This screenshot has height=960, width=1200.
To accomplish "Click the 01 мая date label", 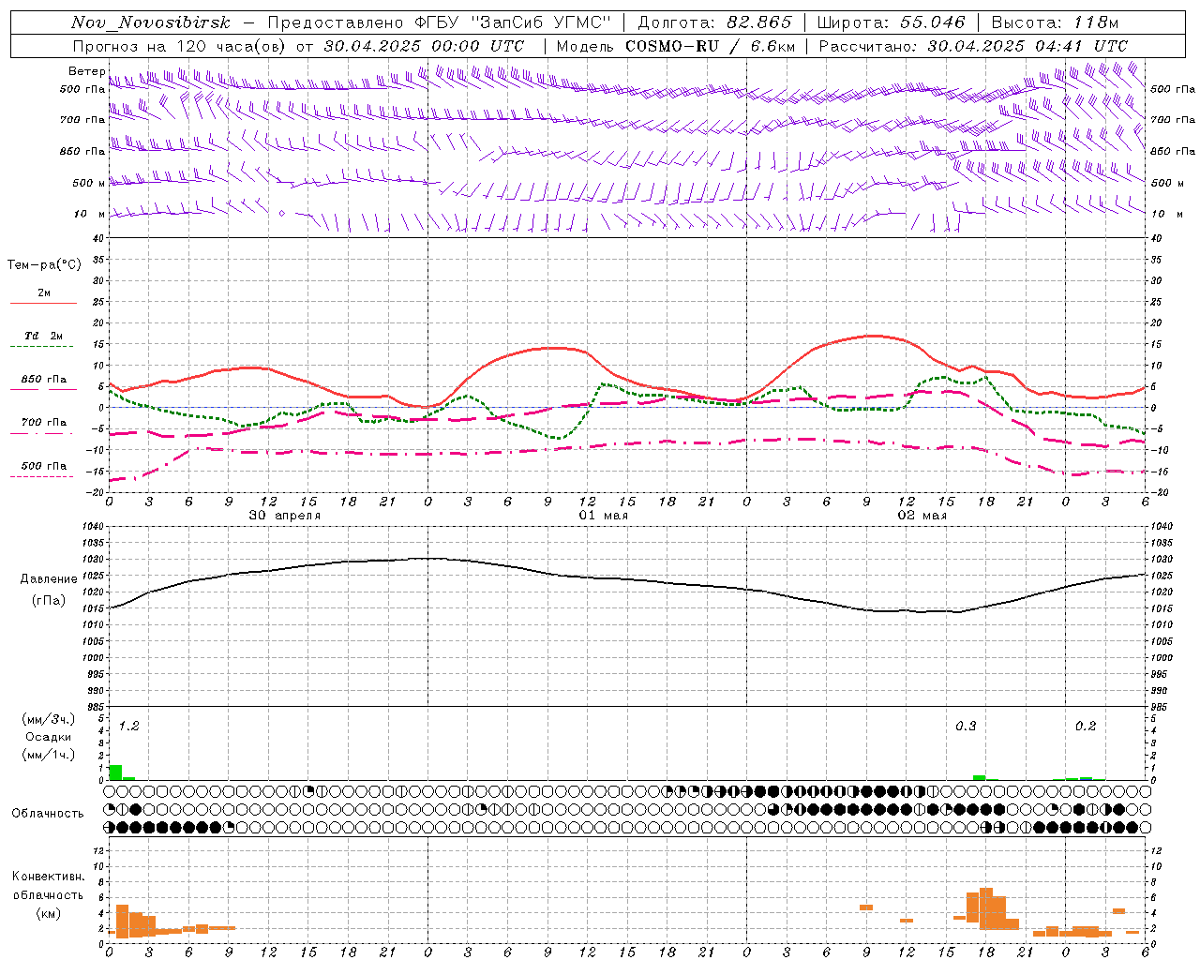I will point(604,516).
